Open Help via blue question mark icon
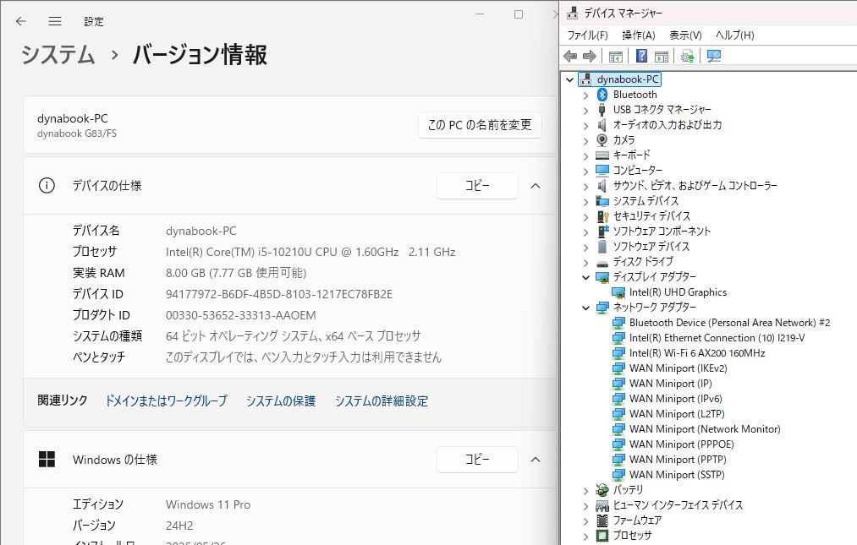The image size is (857, 545). pos(641,57)
